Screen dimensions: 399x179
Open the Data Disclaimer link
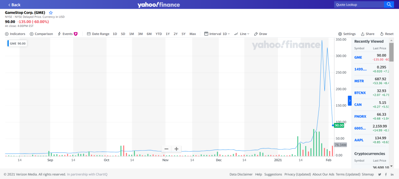[x=241, y=175]
